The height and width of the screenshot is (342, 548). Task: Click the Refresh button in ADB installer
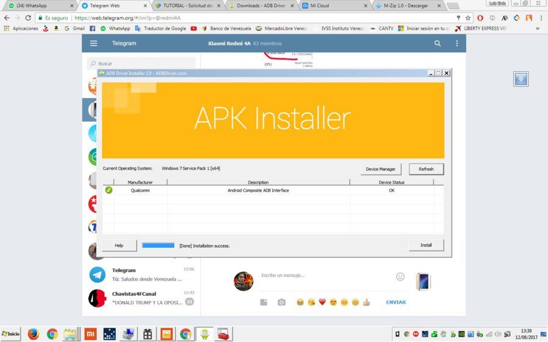point(426,169)
